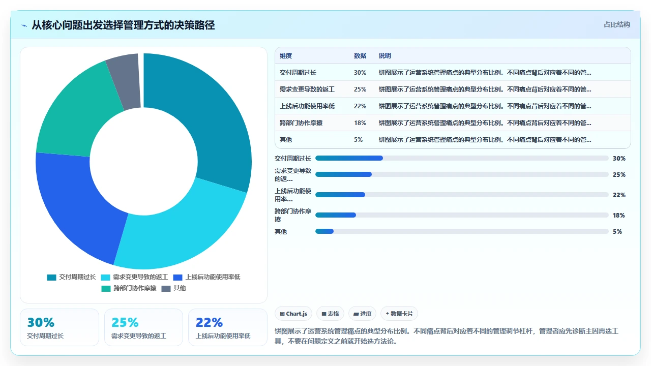Click the 交付周期过长 progress bar

tap(462, 158)
